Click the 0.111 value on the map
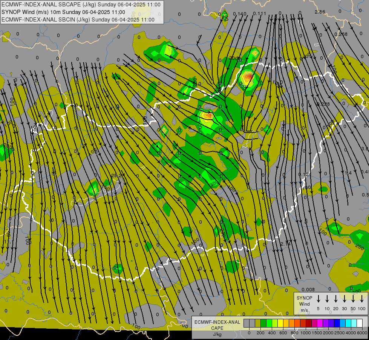Image resolution: width=369 pixels, height=340 pixels. pos(260,14)
